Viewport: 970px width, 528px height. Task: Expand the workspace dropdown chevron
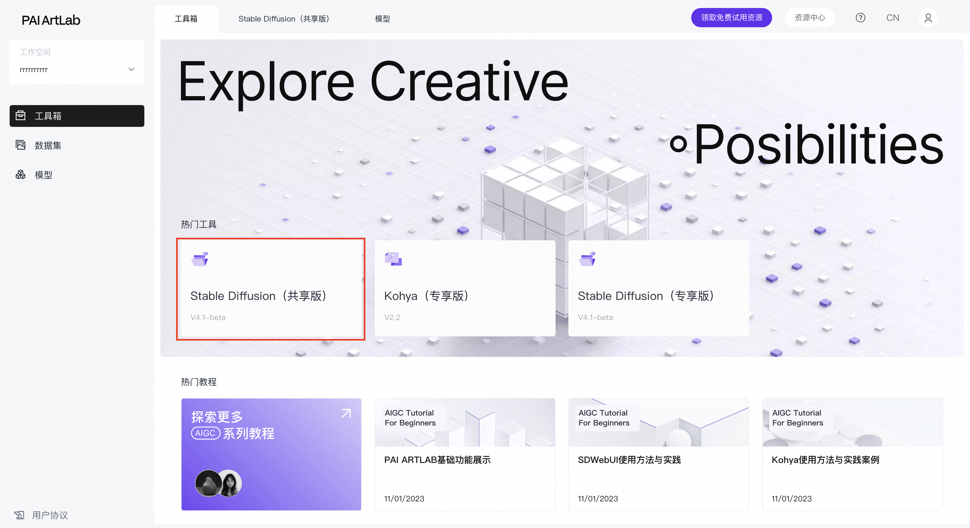tap(132, 70)
